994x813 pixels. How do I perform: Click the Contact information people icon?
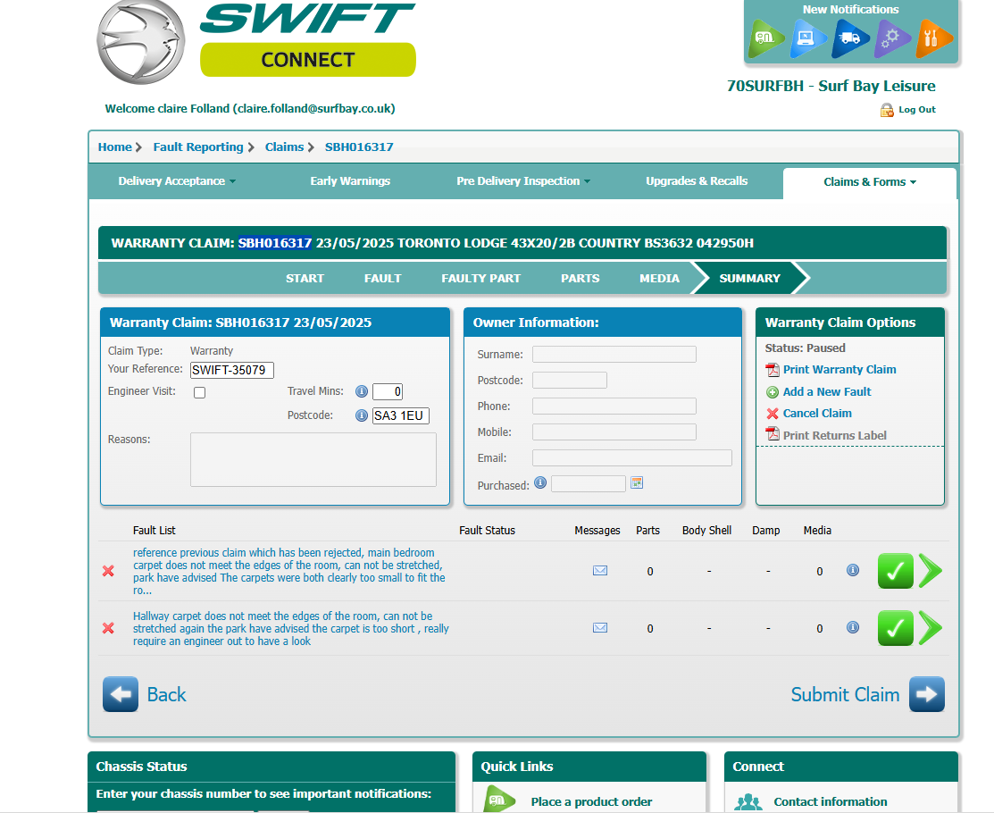[x=748, y=802]
